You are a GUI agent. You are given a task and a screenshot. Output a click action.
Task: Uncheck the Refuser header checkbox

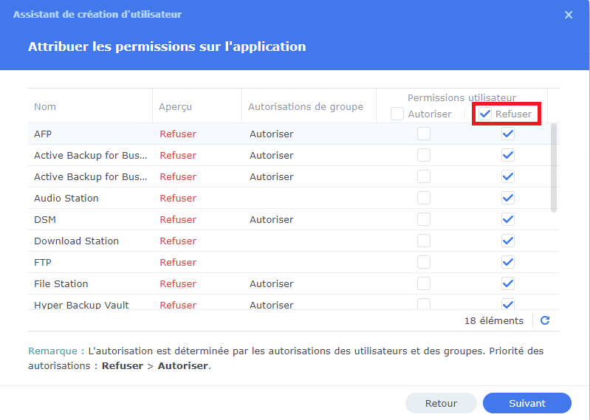[x=485, y=114]
